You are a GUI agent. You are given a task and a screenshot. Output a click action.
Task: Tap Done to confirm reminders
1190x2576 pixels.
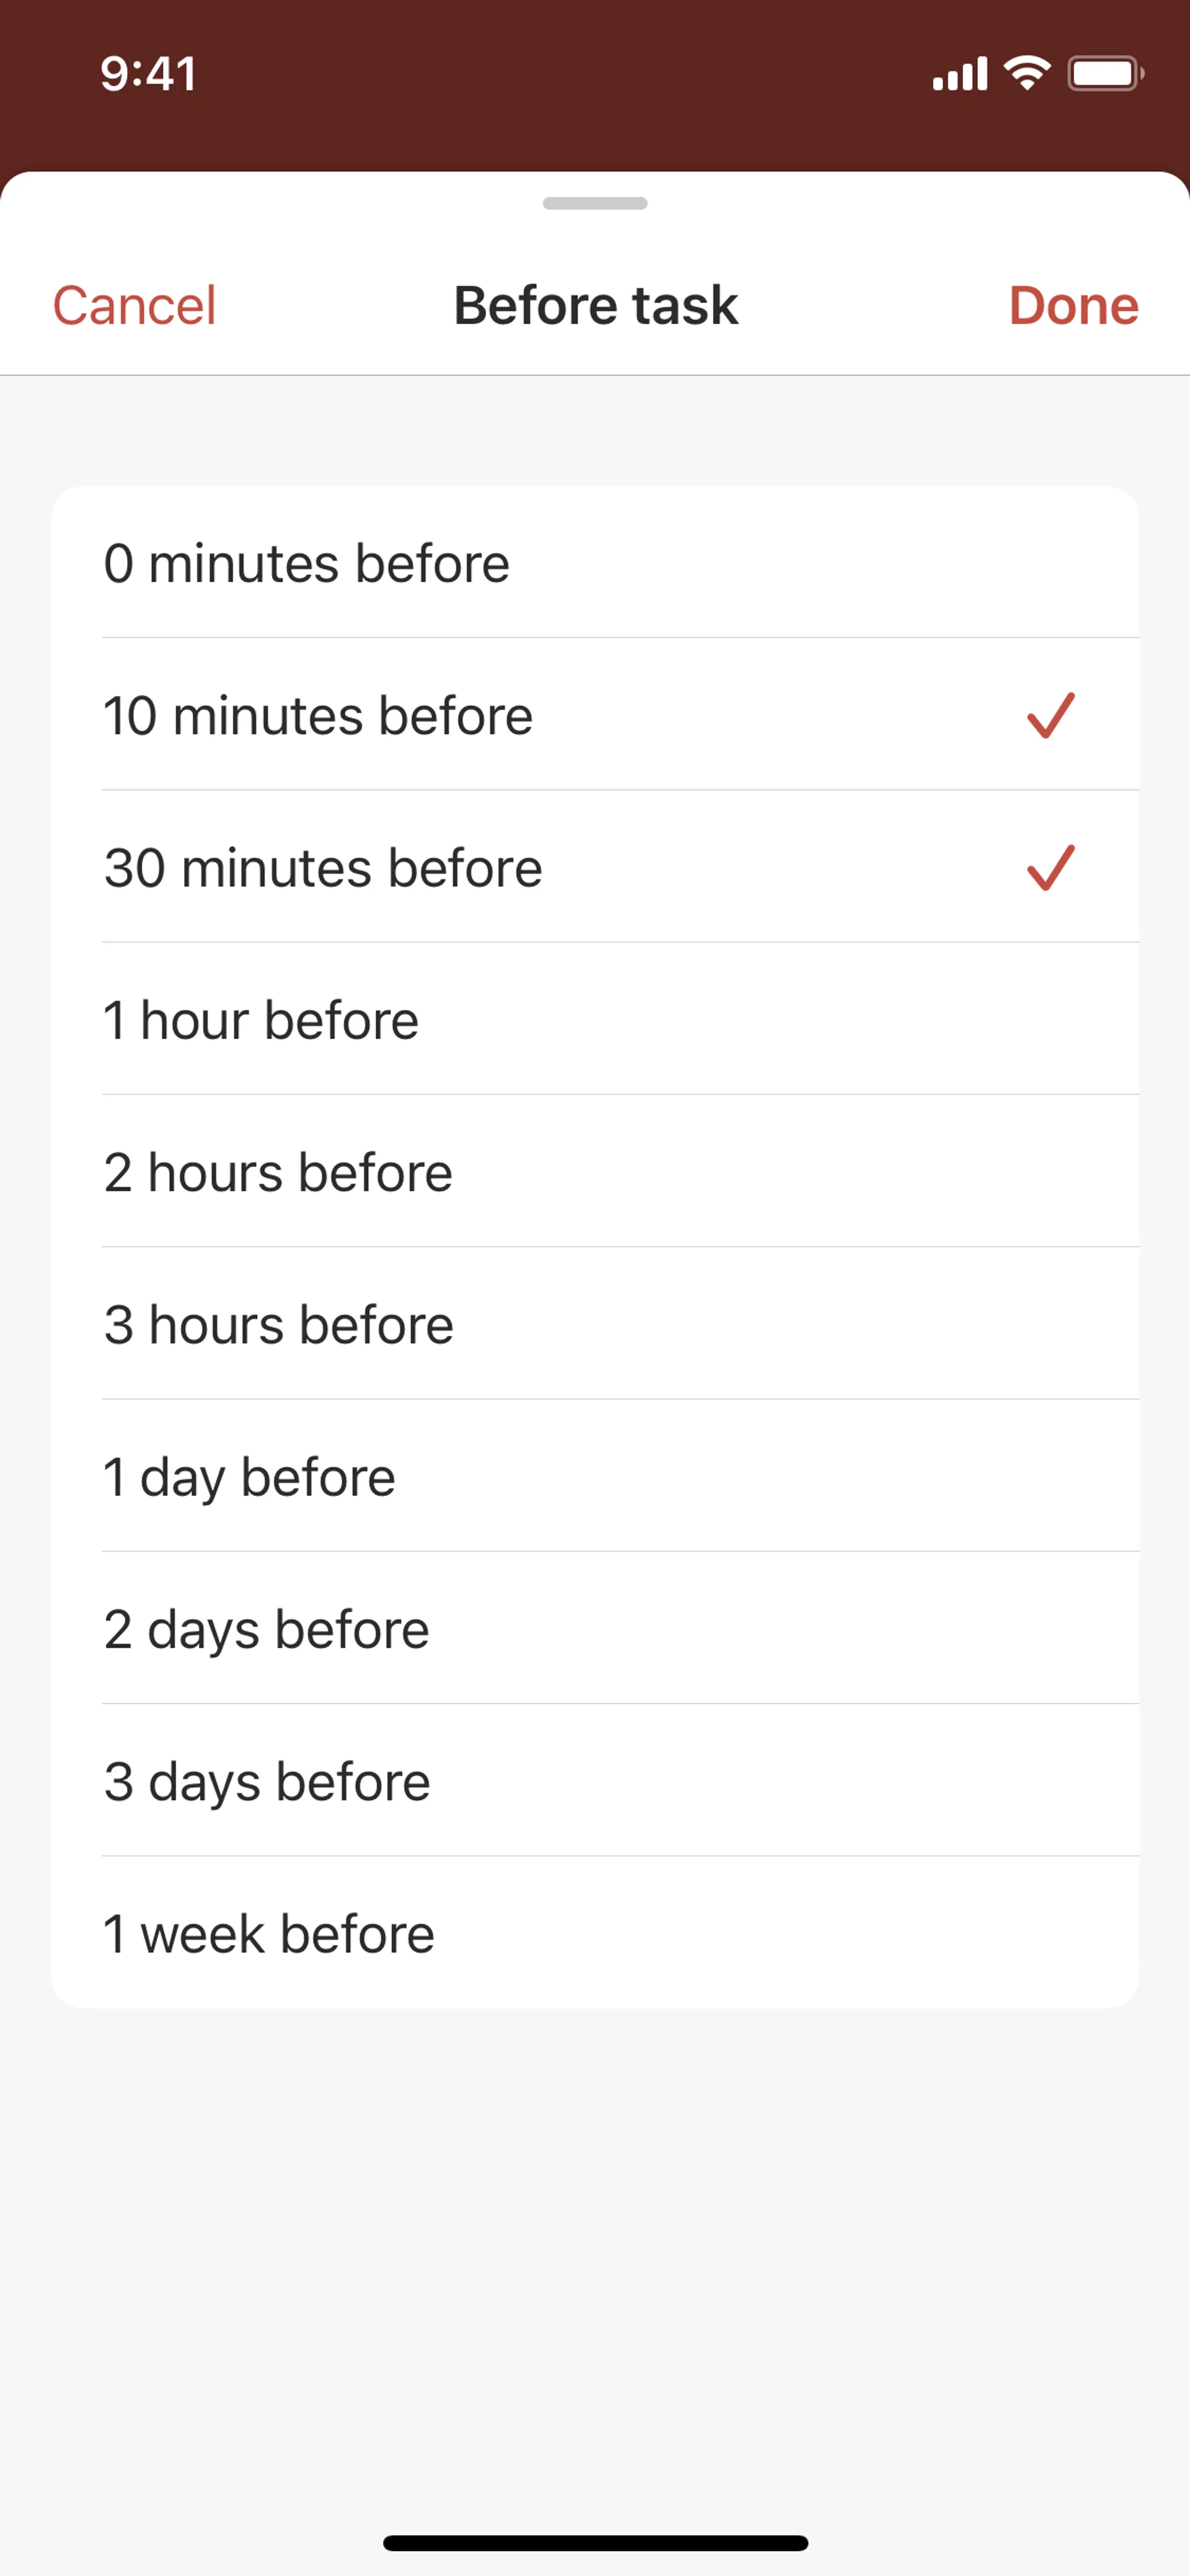point(1073,305)
